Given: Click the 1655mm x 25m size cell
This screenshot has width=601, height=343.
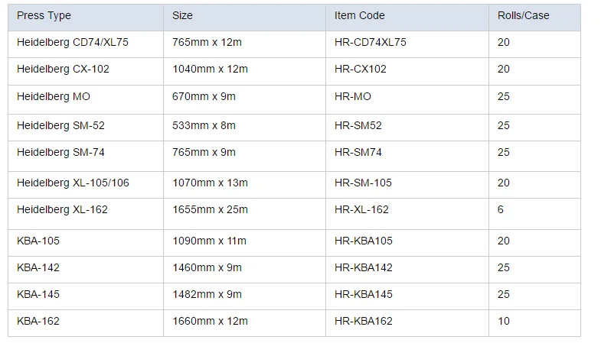Looking at the screenshot, I should coord(210,209).
